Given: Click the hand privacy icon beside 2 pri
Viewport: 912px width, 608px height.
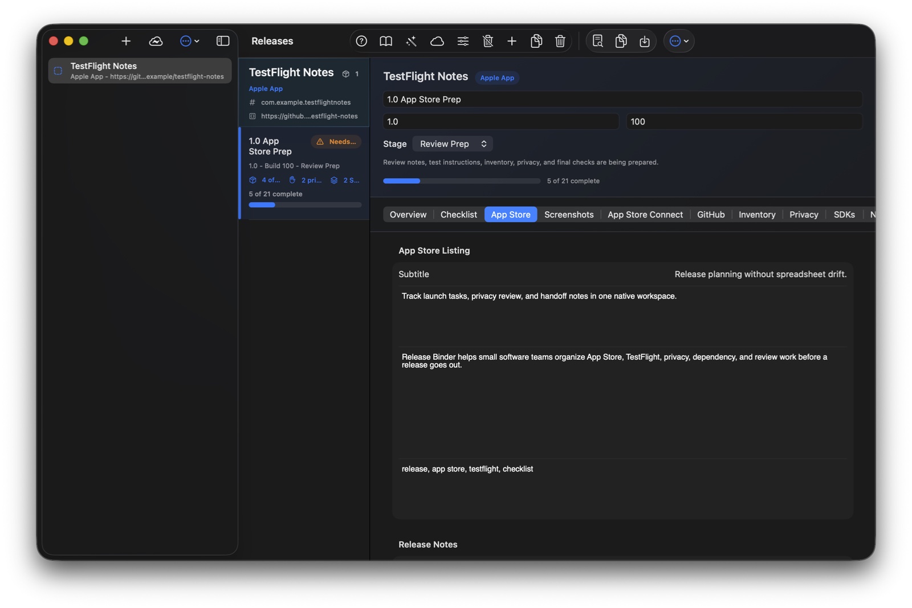Looking at the screenshot, I should coord(292,180).
